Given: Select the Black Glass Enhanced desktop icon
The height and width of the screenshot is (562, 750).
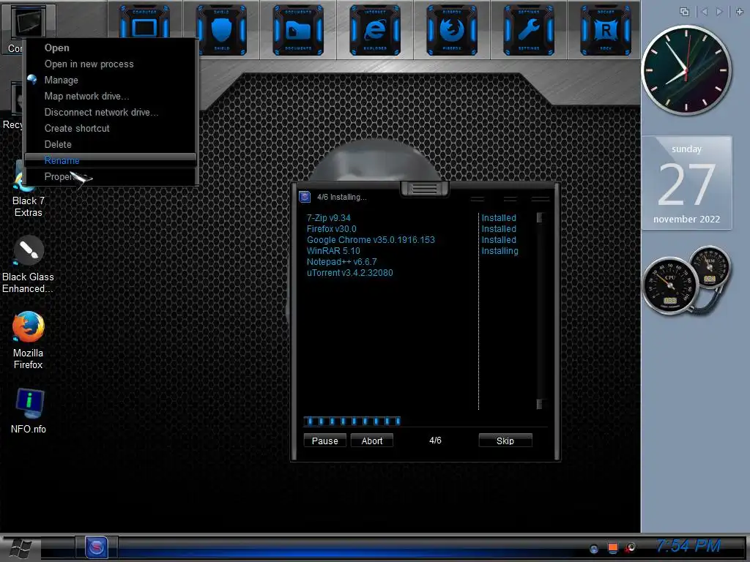Looking at the screenshot, I should 28,264.
